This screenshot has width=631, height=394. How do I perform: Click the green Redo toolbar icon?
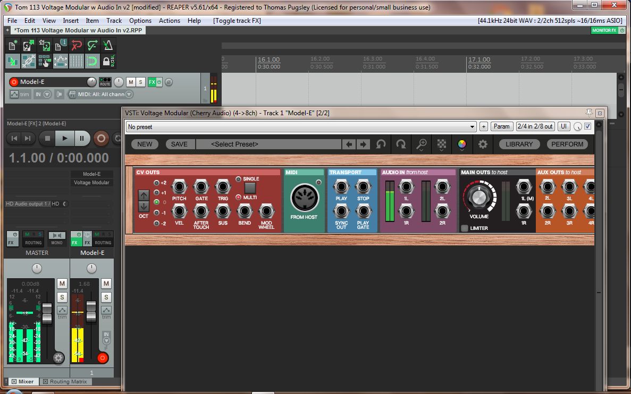coord(92,45)
